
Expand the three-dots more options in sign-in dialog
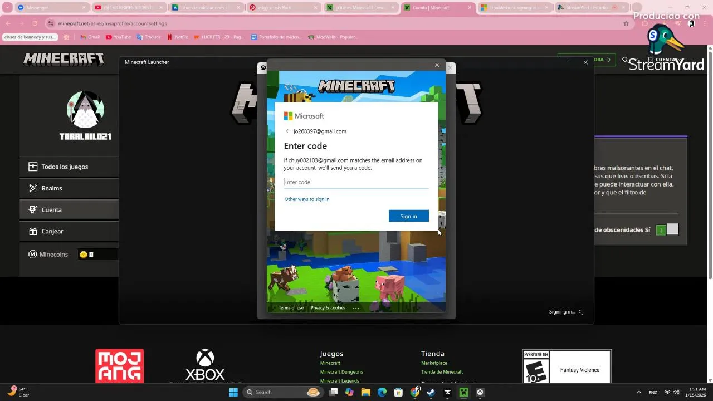pos(356,308)
